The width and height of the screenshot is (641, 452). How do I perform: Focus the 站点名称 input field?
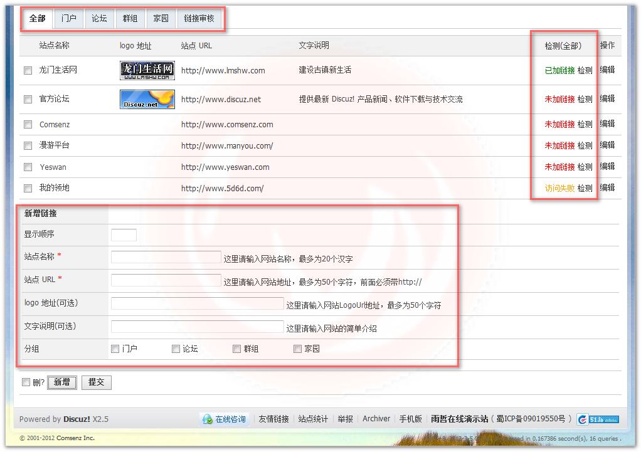(166, 258)
